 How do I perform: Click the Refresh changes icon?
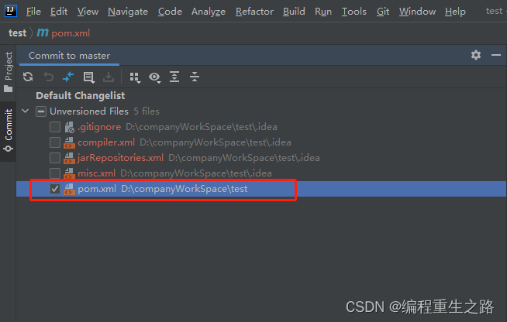click(x=28, y=77)
